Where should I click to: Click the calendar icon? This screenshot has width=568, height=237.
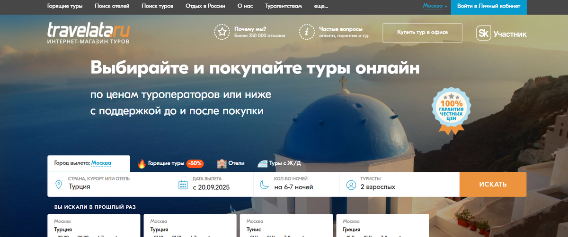pyautogui.click(x=183, y=185)
